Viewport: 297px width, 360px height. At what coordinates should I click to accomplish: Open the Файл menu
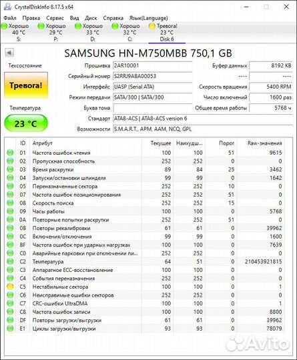(10, 18)
